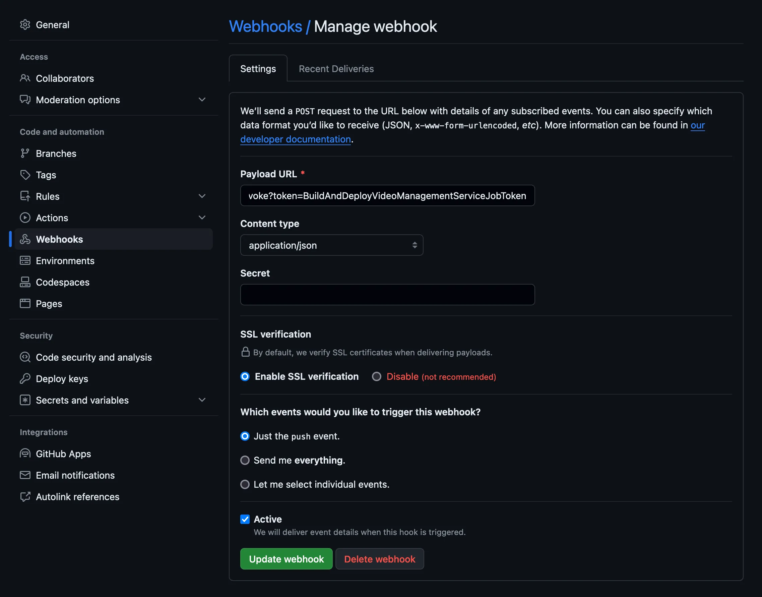The height and width of the screenshot is (597, 762).
Task: Switch to the Recent Deliveries tab
Action: 336,68
